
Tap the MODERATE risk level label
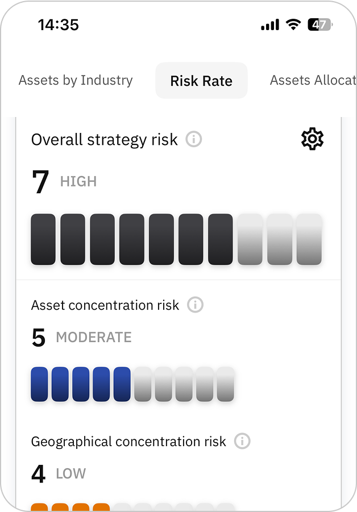click(x=94, y=338)
